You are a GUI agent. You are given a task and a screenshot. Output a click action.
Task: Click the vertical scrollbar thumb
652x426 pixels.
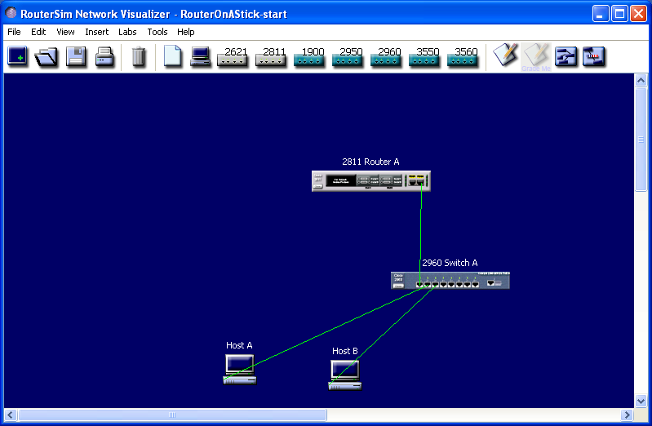click(641, 140)
